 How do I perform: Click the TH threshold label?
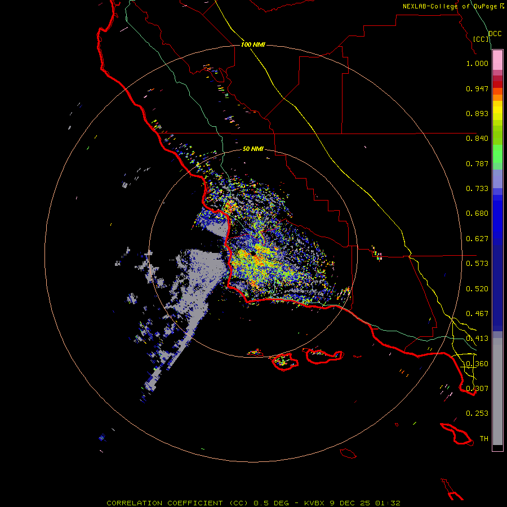click(484, 439)
